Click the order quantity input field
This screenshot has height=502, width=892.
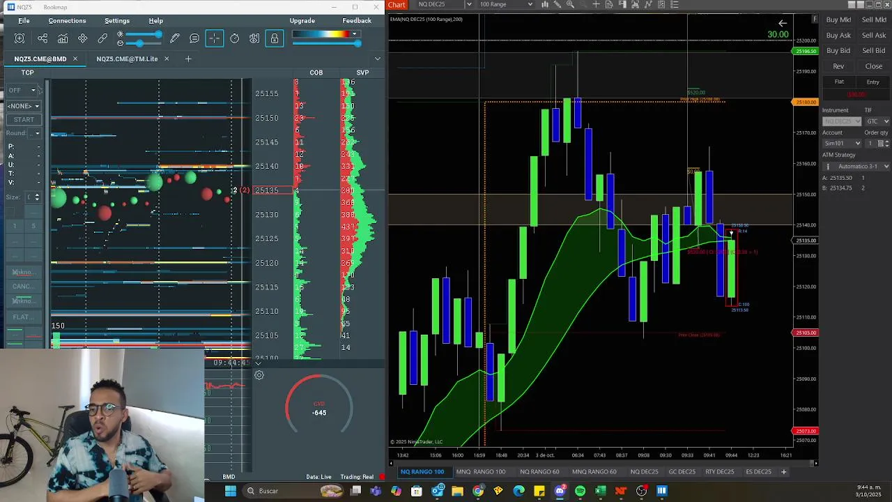point(870,144)
